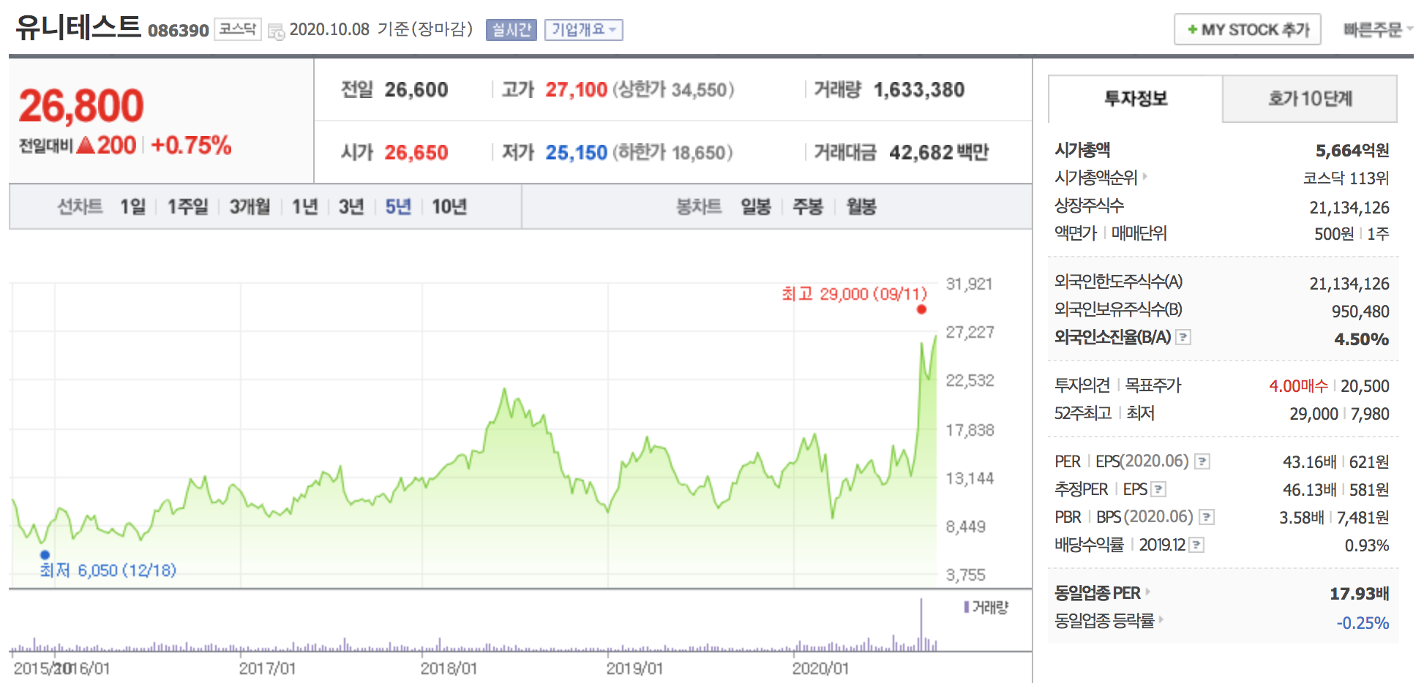This screenshot has height=683, width=1424.
Task: Open help icon next to PER EPS(2020.06)
Action: (1202, 461)
